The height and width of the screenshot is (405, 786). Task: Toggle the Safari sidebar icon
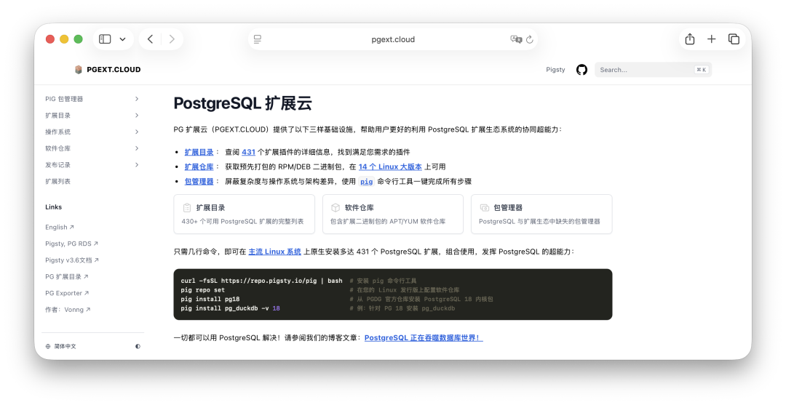[105, 39]
